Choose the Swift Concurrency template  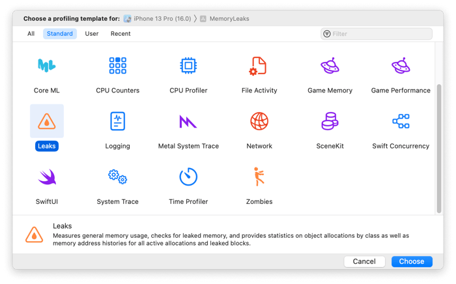pos(401,121)
